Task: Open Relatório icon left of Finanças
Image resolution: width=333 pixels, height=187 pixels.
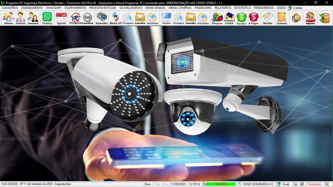Action: [x=203, y=18]
